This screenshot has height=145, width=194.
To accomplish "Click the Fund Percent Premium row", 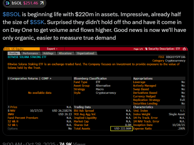I will coord(39,118).
